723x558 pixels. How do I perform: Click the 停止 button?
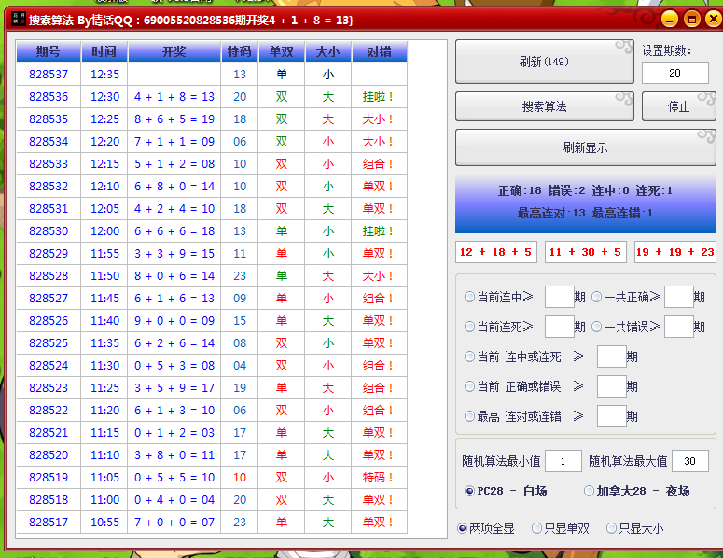pos(679,106)
